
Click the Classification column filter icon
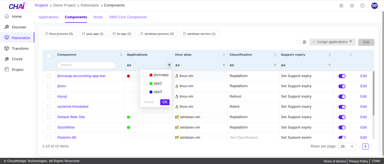[275, 65]
